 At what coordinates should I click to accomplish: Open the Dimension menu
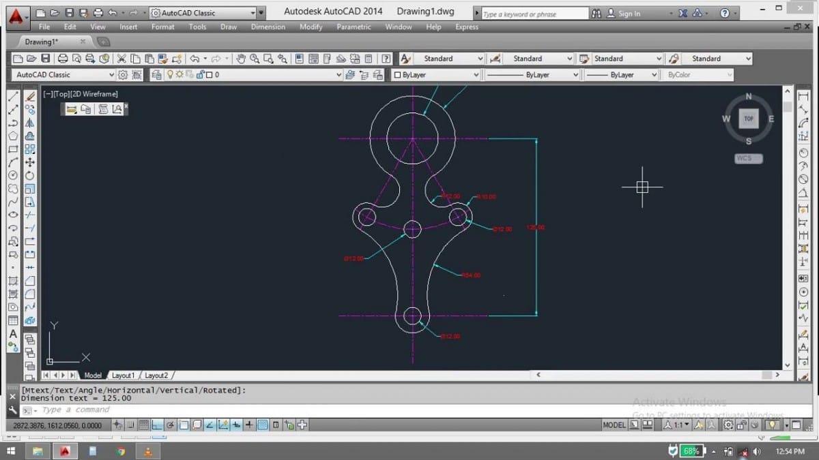pyautogui.click(x=268, y=27)
